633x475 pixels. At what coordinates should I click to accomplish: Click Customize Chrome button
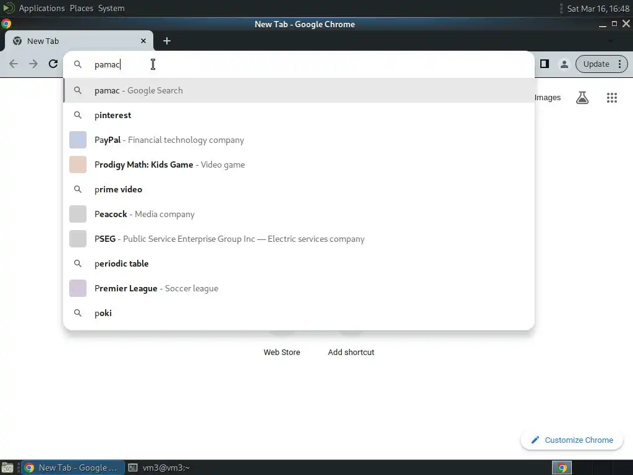point(572,440)
